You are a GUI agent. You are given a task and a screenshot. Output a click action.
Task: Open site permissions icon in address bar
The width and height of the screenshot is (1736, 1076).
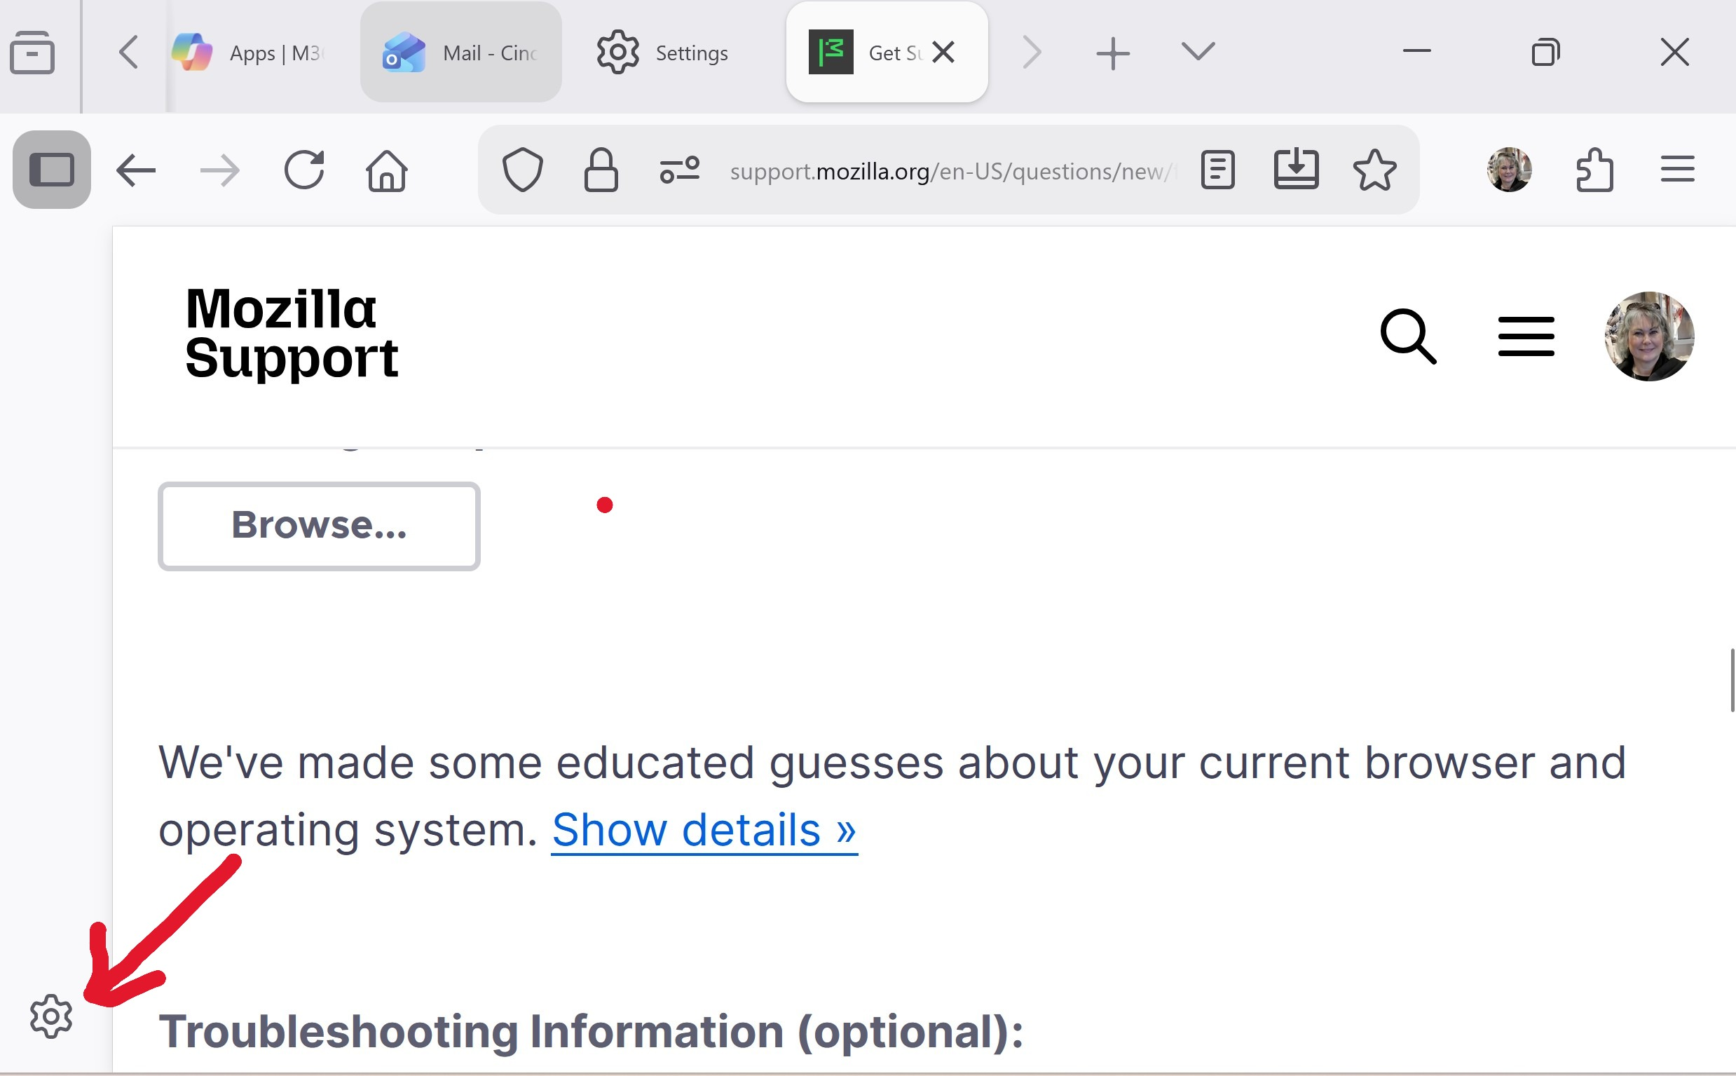pyautogui.click(x=678, y=170)
